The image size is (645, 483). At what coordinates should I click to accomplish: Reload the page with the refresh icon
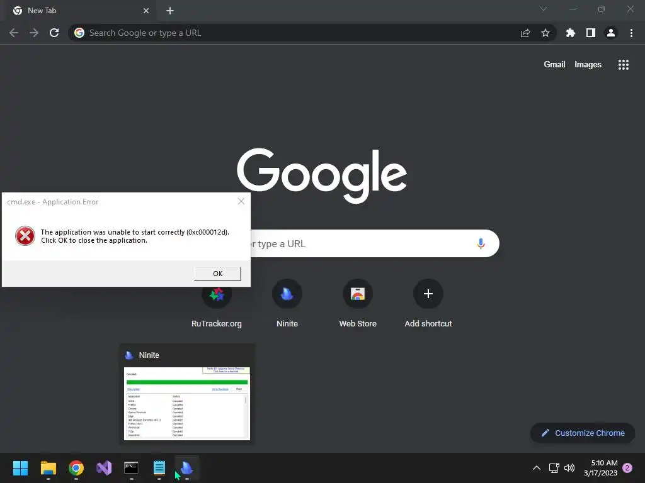click(x=54, y=33)
